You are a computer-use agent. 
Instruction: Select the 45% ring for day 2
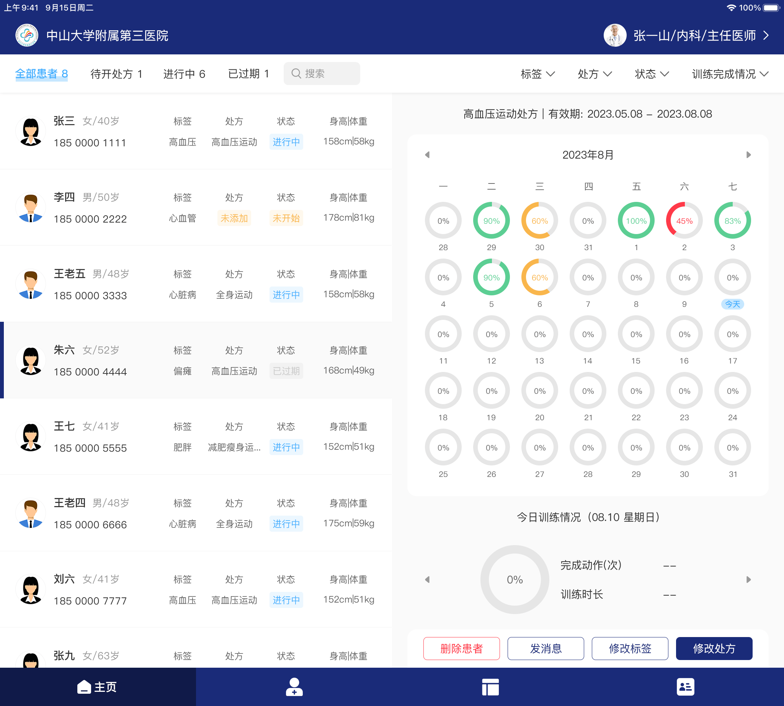[x=684, y=220]
